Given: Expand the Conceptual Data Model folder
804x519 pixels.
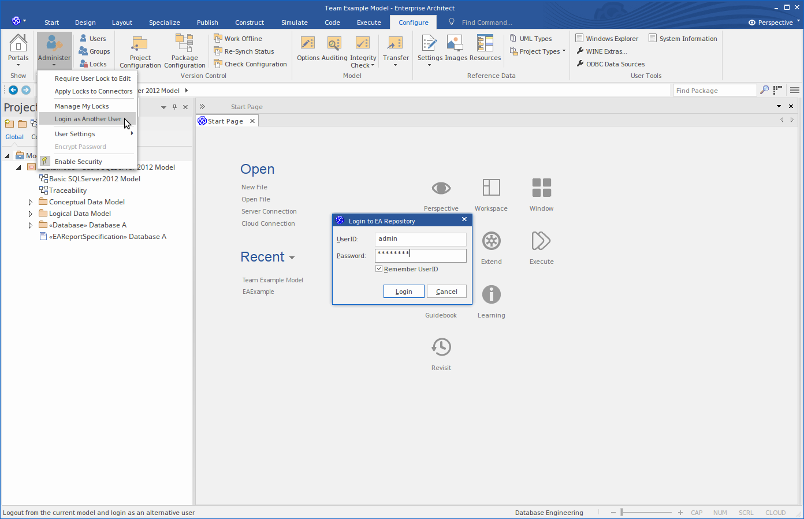Looking at the screenshot, I should (31, 202).
